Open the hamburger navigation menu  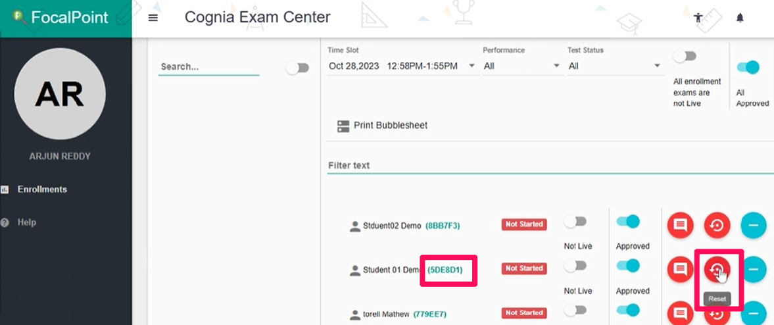point(153,18)
